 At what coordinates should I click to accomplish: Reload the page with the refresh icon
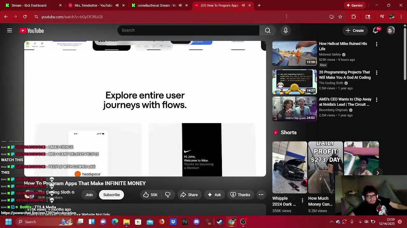25,16
